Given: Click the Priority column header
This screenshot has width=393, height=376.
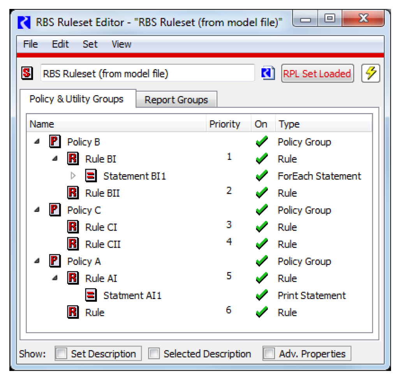Looking at the screenshot, I should [x=225, y=124].
